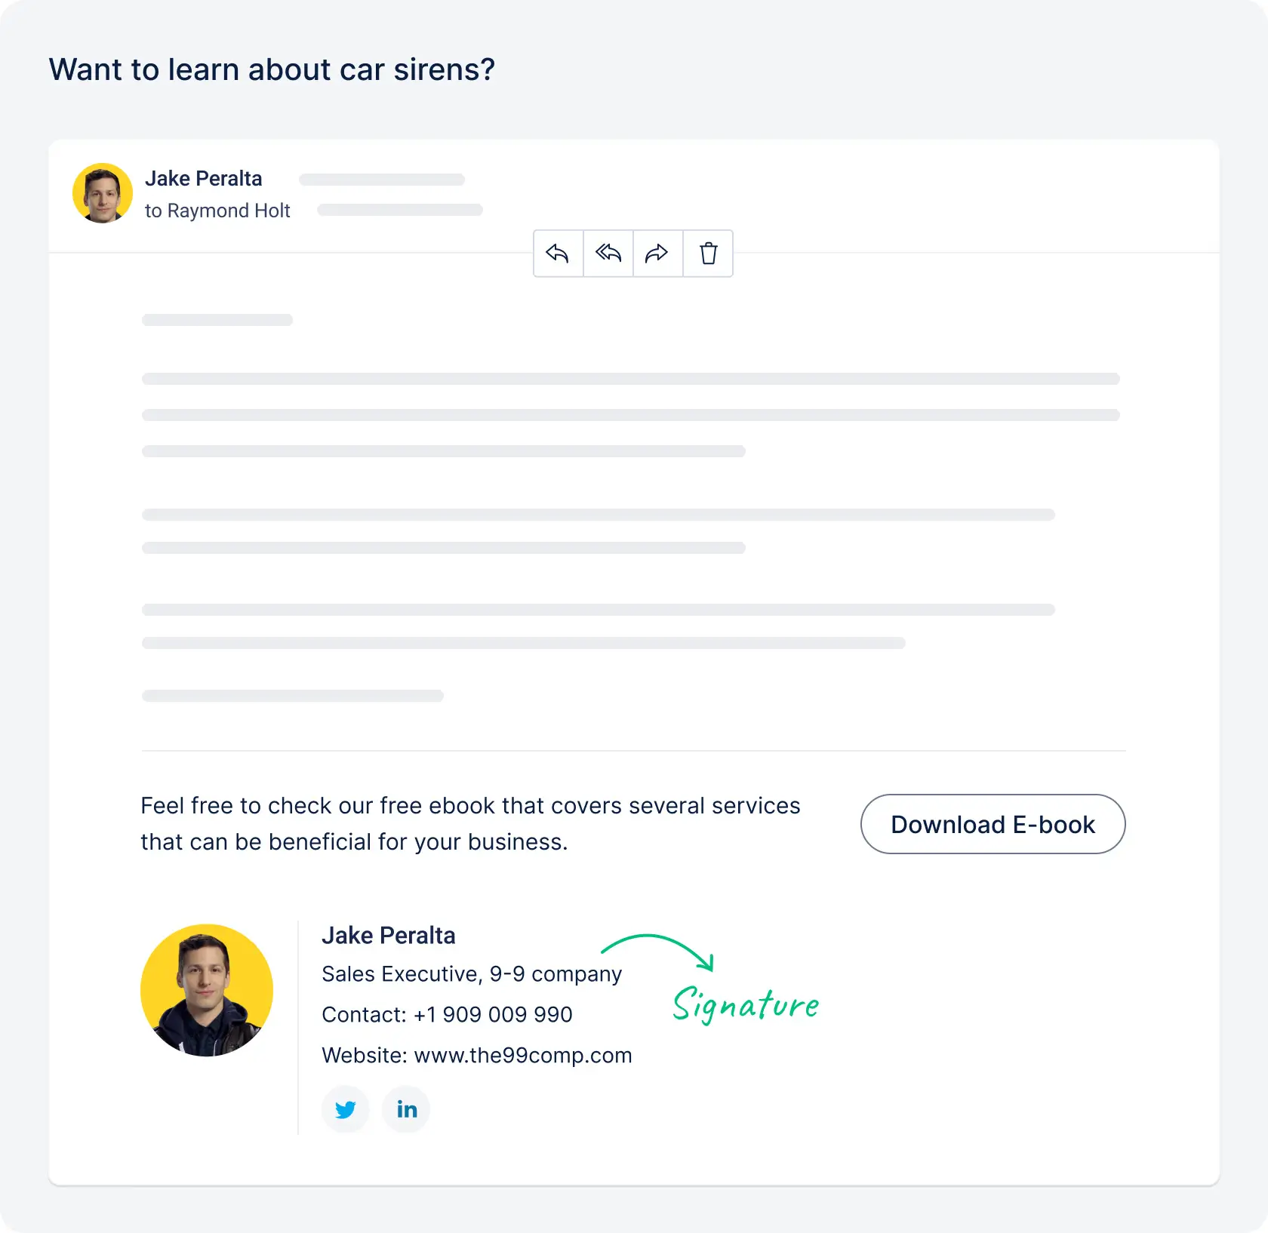Screen dimensions: 1268x1233
Task: Click the trash icon to delete the email
Action: click(x=706, y=254)
